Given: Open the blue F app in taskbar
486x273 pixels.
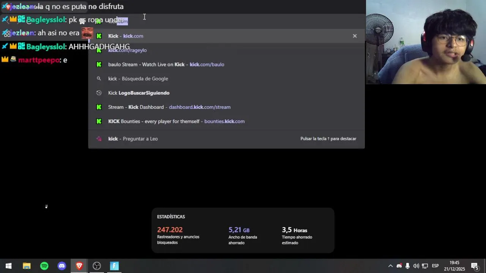Looking at the screenshot, I should click(114, 266).
